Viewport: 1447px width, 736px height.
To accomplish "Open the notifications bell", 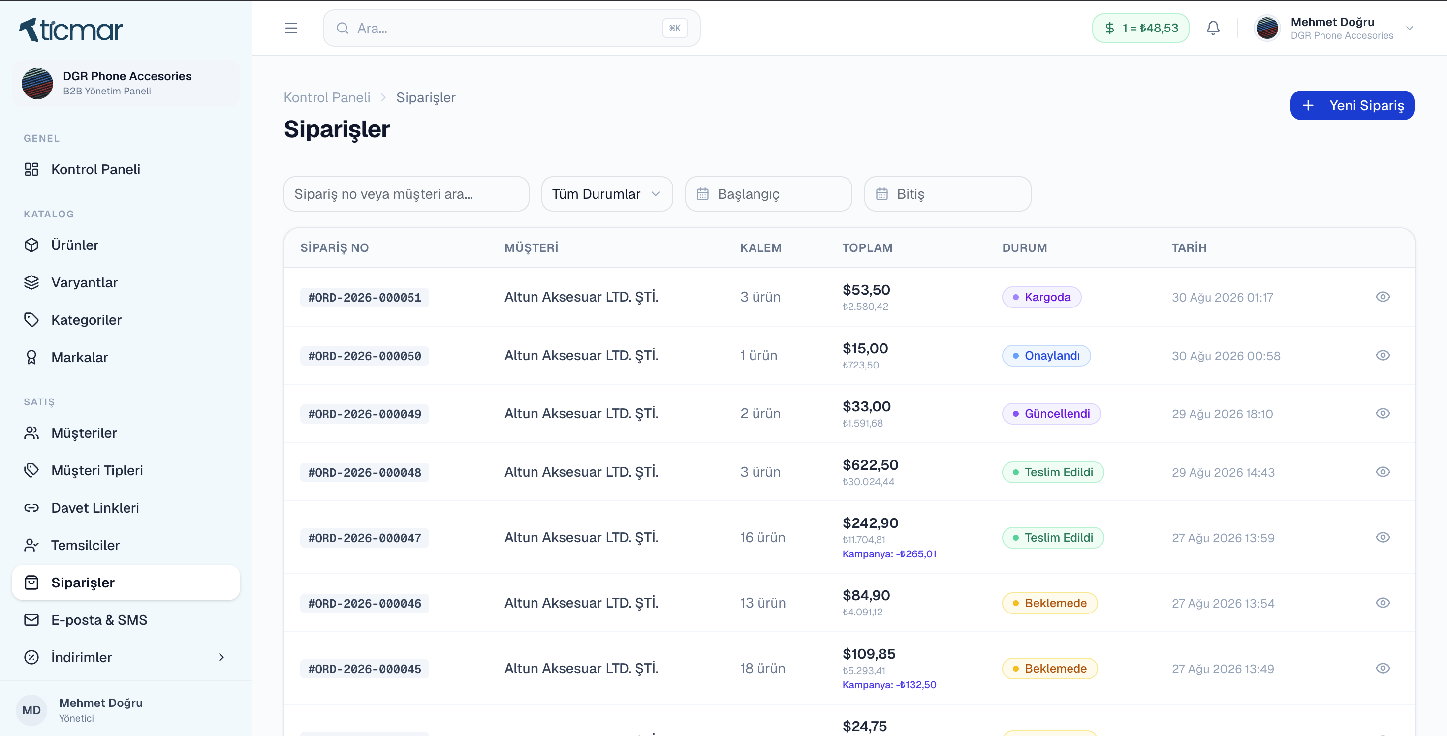I will [x=1213, y=28].
